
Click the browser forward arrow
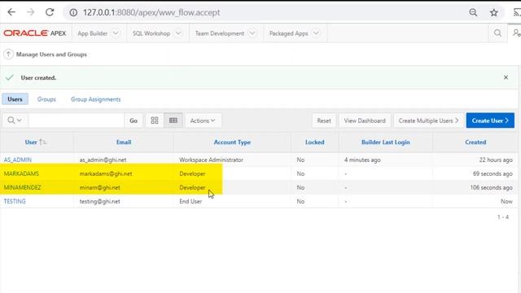click(31, 12)
